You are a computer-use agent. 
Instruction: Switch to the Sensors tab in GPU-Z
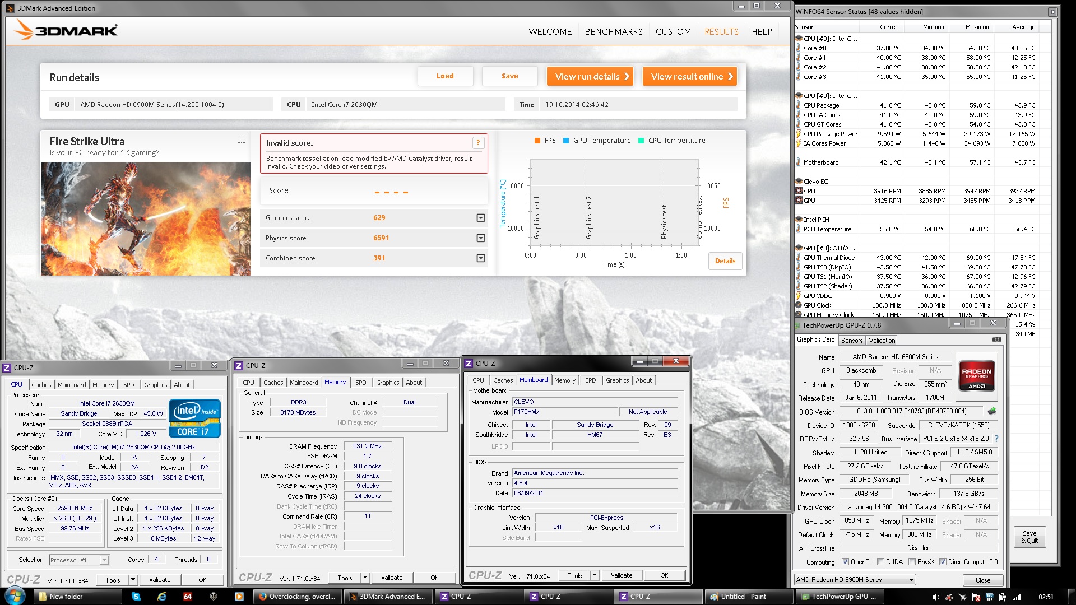tap(852, 341)
